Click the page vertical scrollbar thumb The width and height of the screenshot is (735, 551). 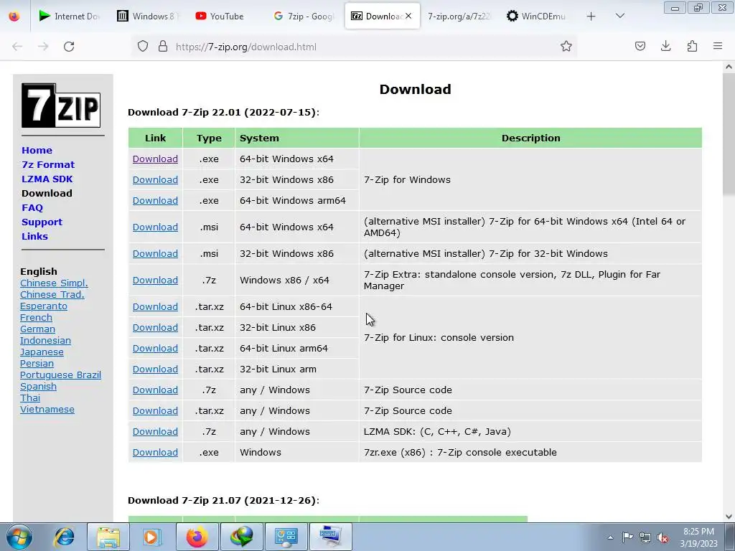[729, 133]
